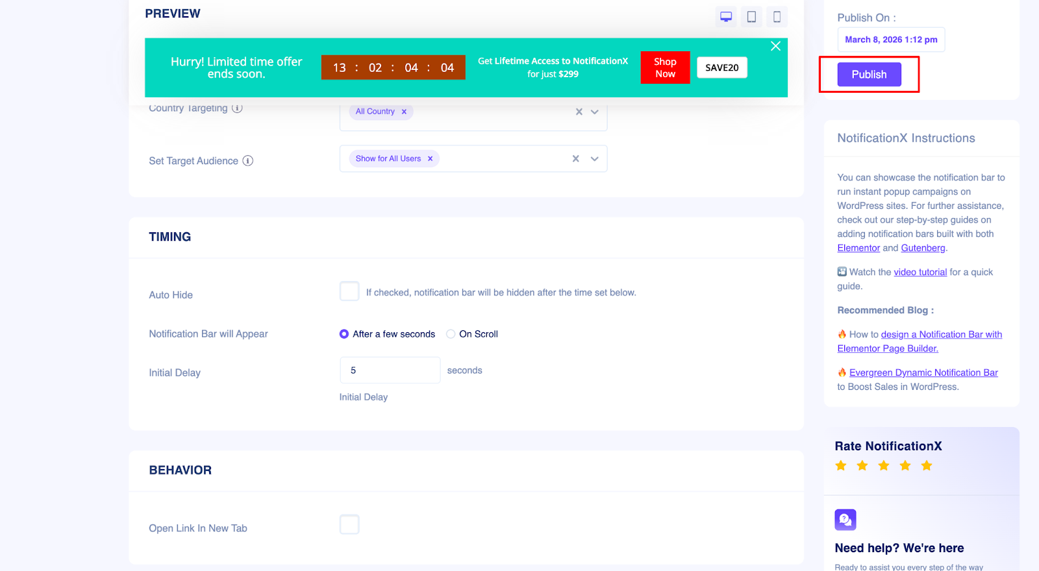Open the video tutorial link
Screen dimensions: 1039x571
tap(920, 272)
